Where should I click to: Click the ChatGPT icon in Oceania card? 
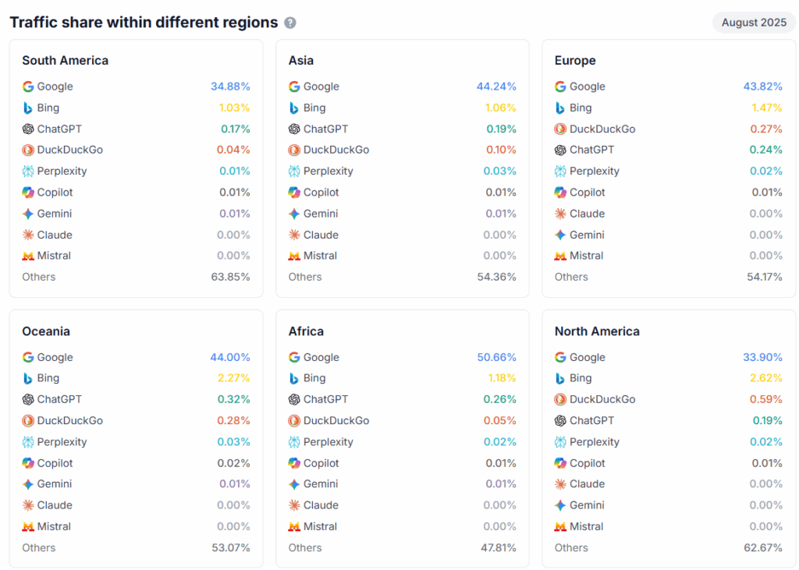[x=28, y=399]
